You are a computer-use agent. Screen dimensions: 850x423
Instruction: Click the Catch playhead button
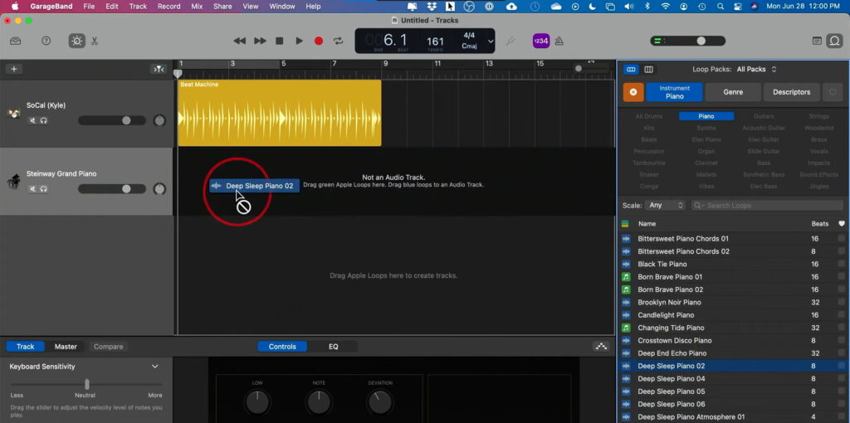tap(159, 69)
